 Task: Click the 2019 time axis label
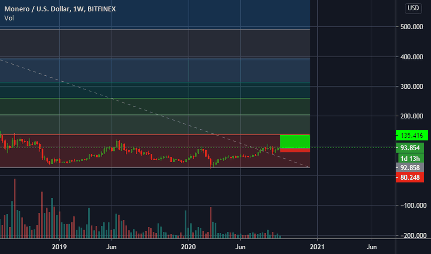coord(59,247)
